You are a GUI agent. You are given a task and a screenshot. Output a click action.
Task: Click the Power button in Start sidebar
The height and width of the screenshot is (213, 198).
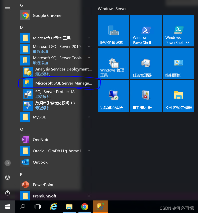click(x=8, y=193)
